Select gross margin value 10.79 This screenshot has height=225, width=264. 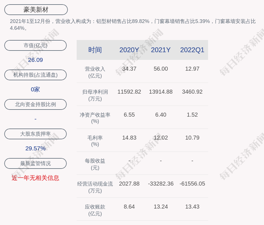point(192,138)
